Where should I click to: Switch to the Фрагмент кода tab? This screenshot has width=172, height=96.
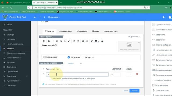click(x=110, y=31)
